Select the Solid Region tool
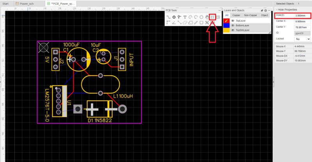This screenshot has height=162, width=312. [x=190, y=23]
